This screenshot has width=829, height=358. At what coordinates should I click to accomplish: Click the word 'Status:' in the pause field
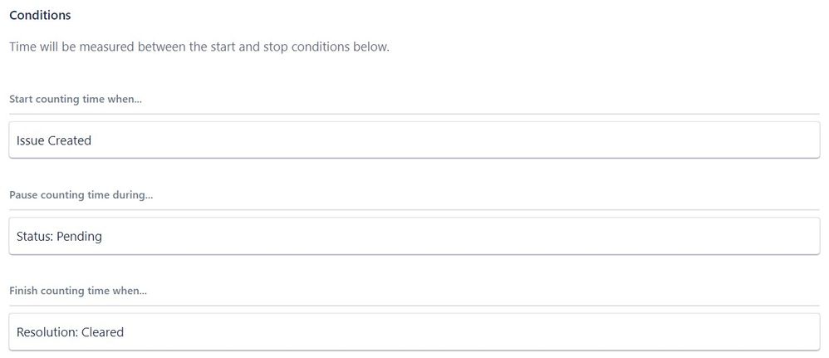pyautogui.click(x=35, y=237)
